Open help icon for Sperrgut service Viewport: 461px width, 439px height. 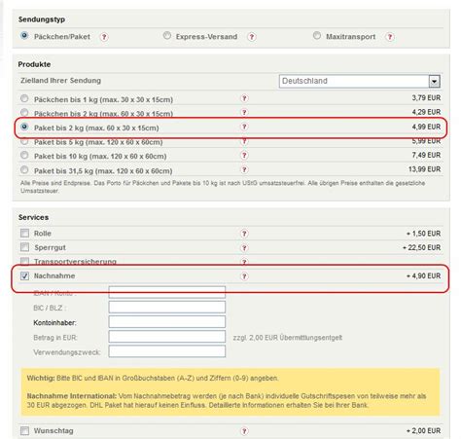click(244, 248)
